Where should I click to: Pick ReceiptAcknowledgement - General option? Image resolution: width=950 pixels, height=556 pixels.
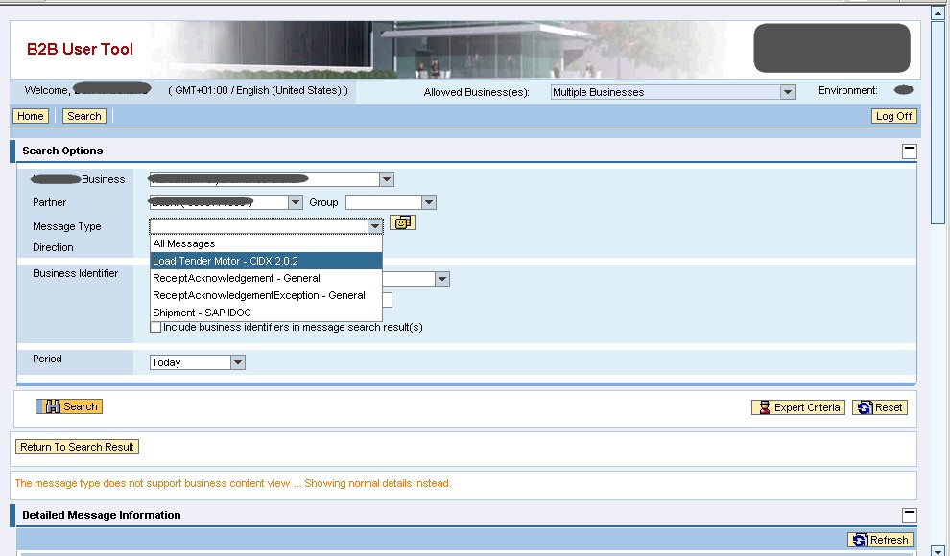tap(236, 278)
